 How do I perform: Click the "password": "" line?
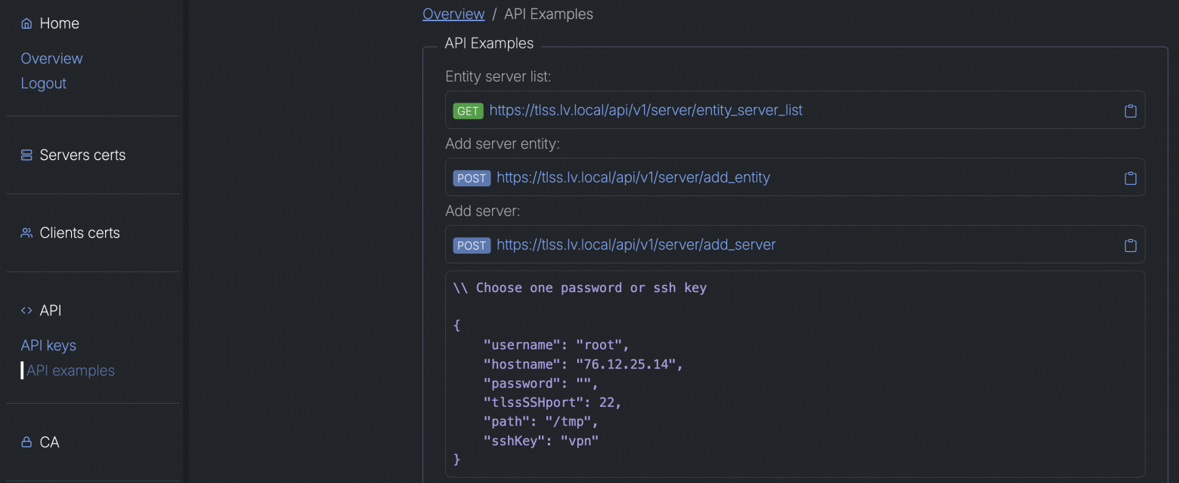click(x=541, y=383)
